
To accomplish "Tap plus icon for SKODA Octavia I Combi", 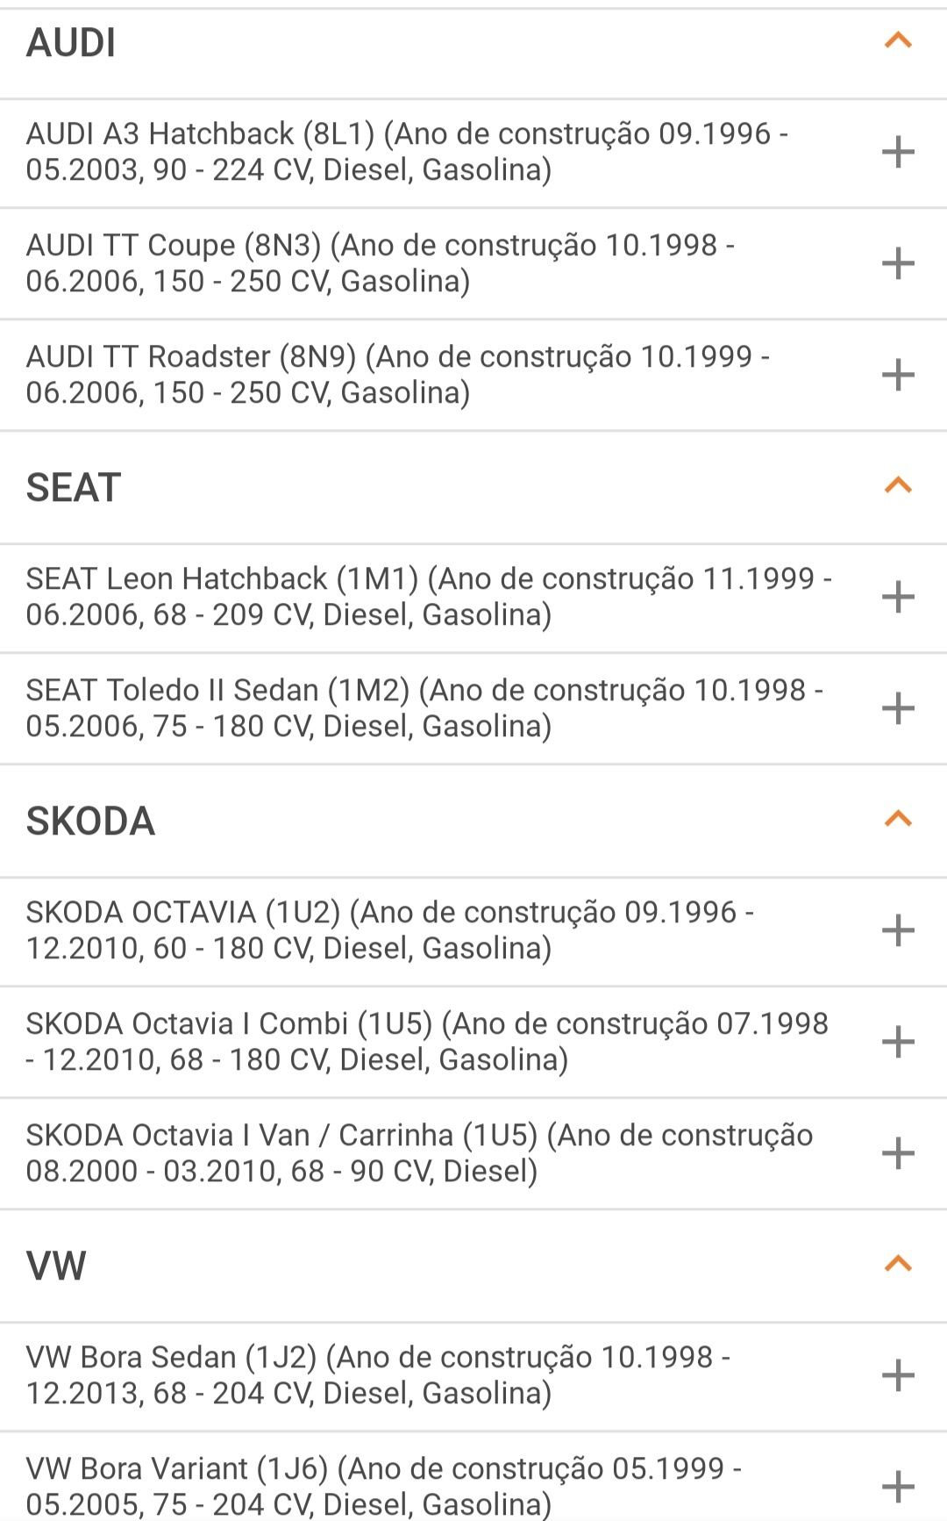I will [x=898, y=1042].
